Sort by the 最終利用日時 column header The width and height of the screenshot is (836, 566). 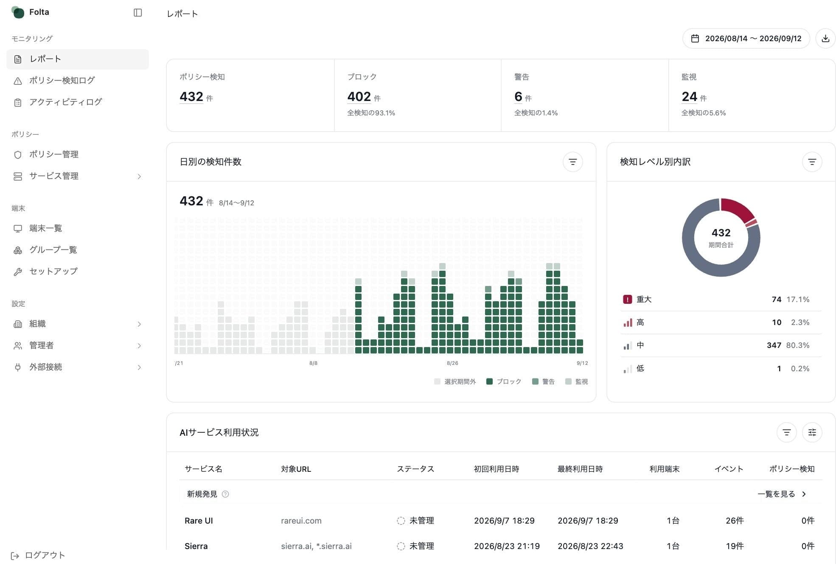tap(580, 469)
